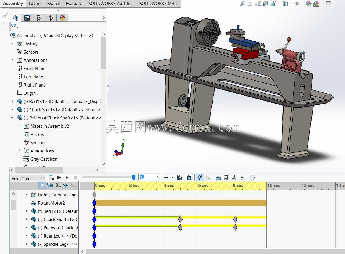
Task: Click Play from Start button
Action: point(59,177)
